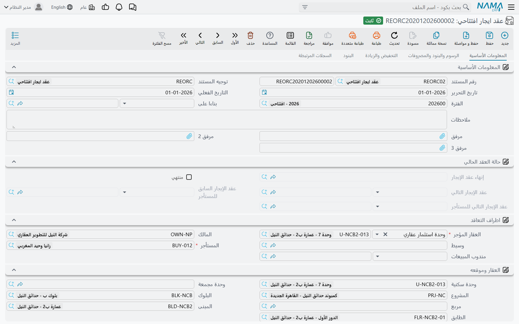
Task: Collapse the المعلومات الأساسية section
Action: pyautogui.click(x=14, y=67)
